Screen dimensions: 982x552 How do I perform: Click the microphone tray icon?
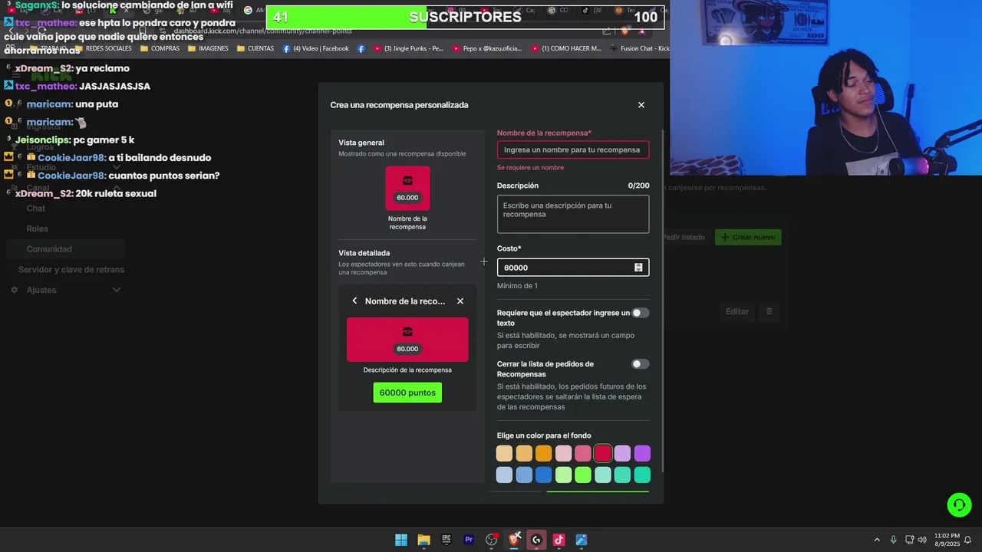click(893, 540)
